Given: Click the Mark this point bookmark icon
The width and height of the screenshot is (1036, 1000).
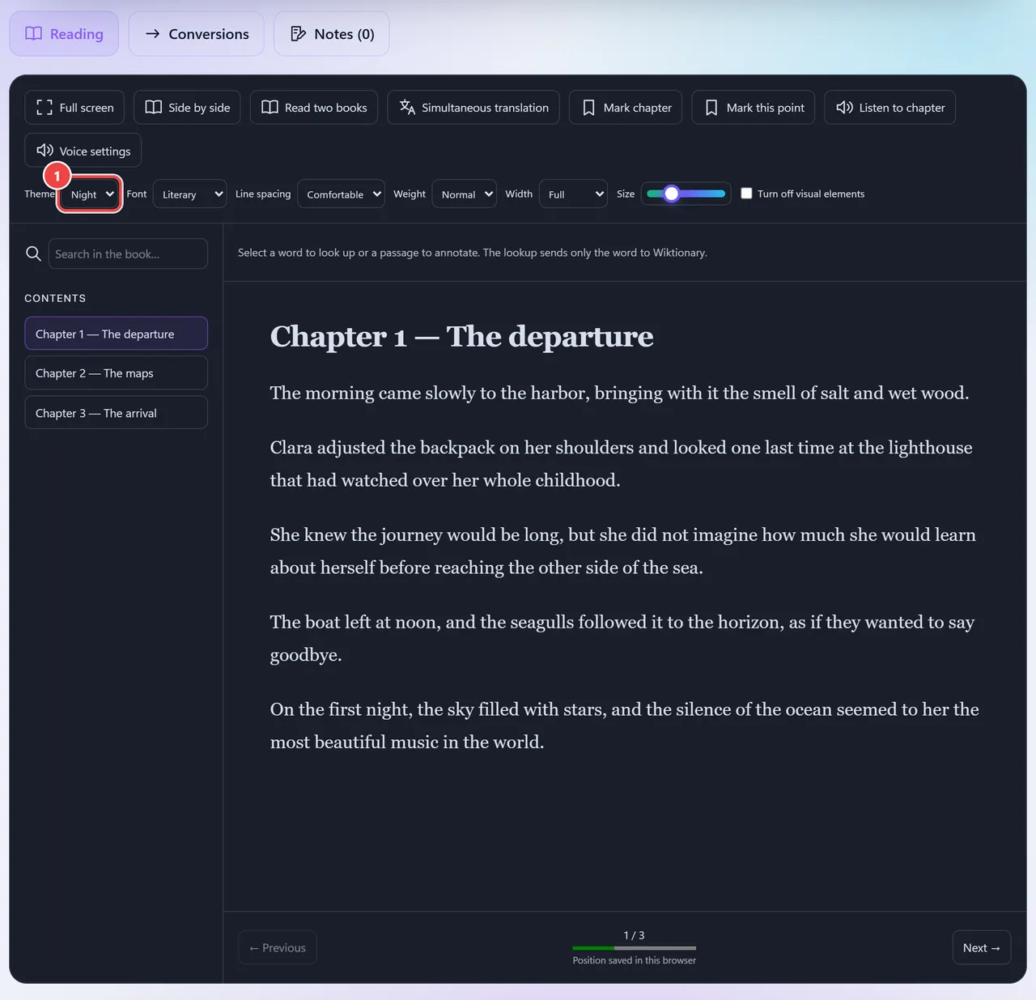Looking at the screenshot, I should pyautogui.click(x=711, y=108).
